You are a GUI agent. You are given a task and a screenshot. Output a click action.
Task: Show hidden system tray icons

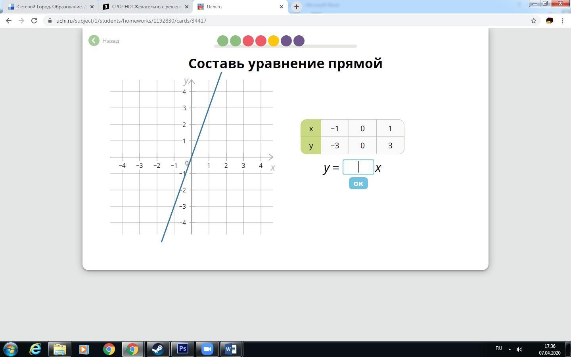tap(510, 349)
